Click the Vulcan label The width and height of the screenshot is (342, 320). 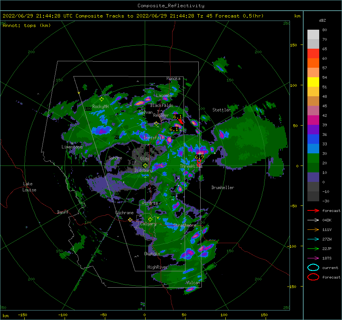193,283
